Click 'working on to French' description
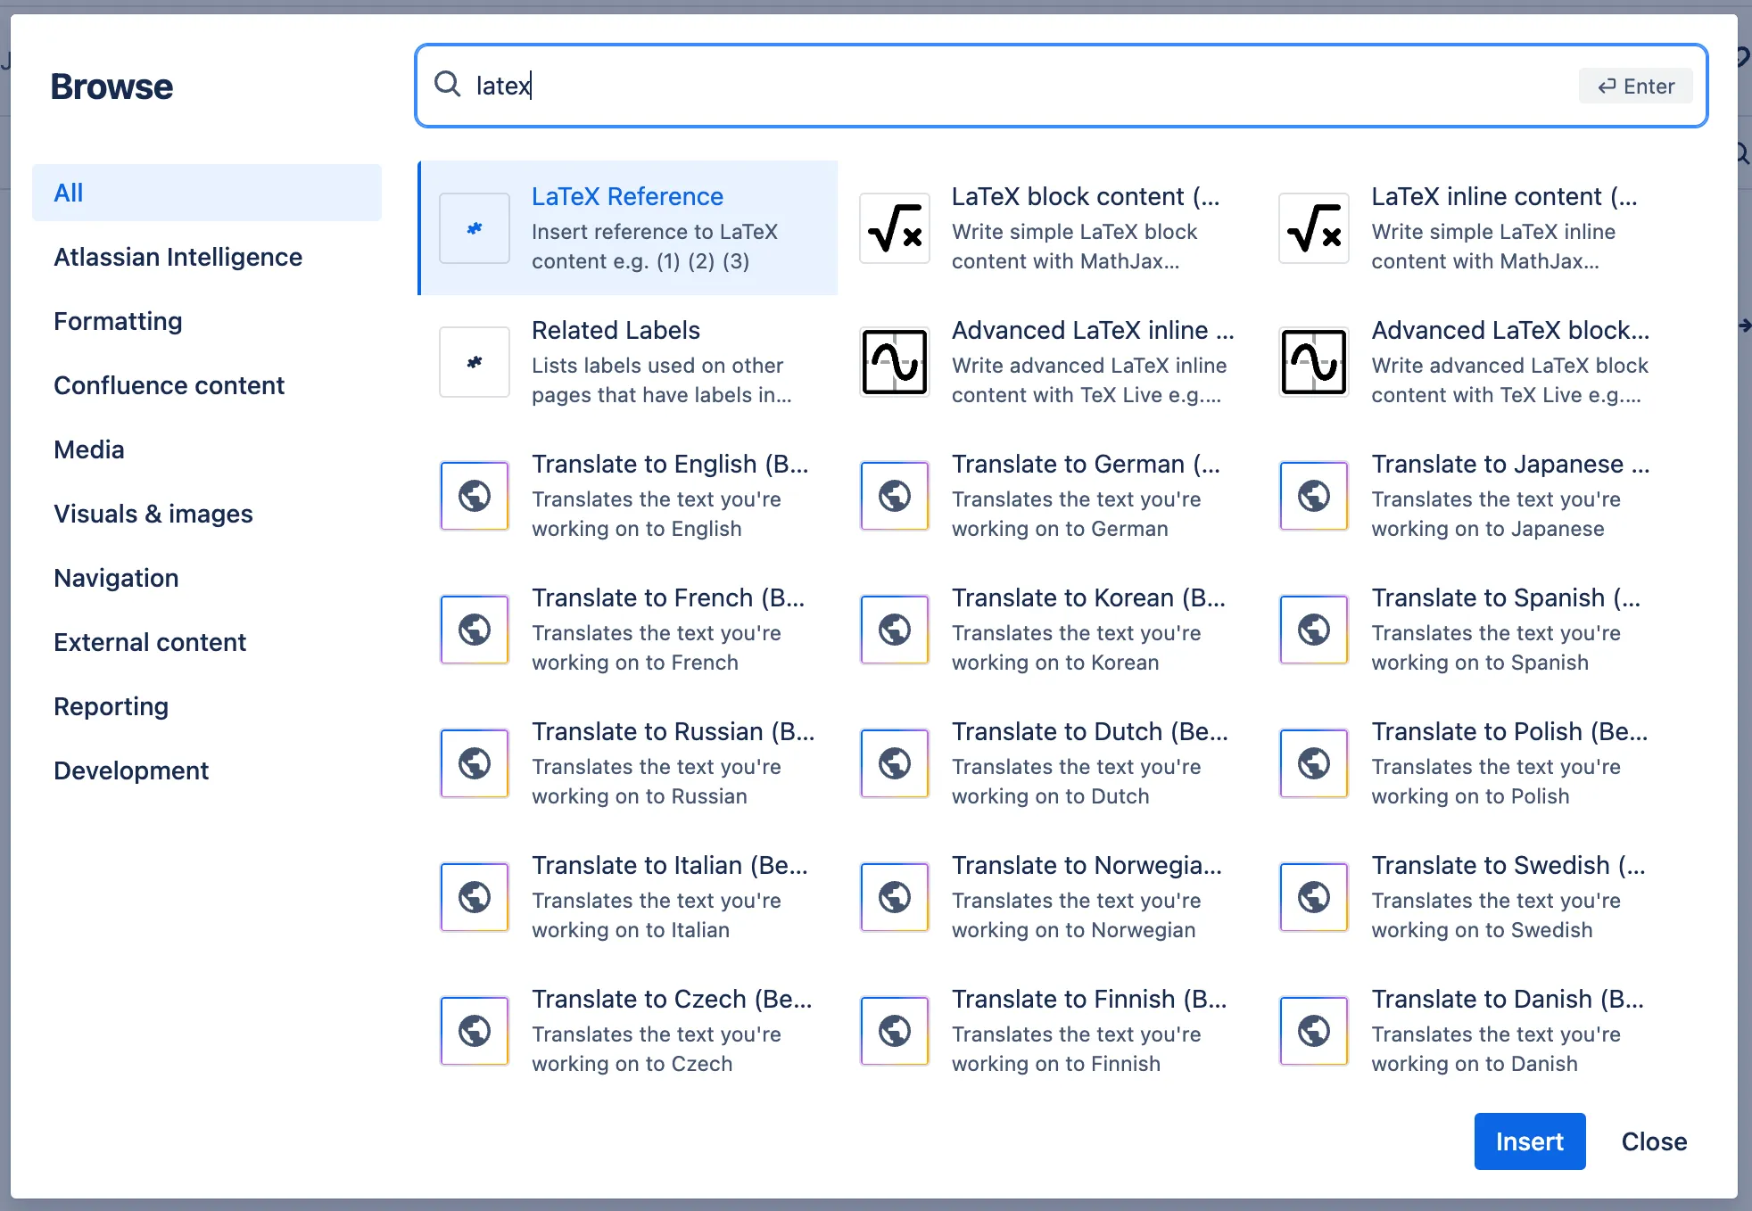 pos(635,663)
